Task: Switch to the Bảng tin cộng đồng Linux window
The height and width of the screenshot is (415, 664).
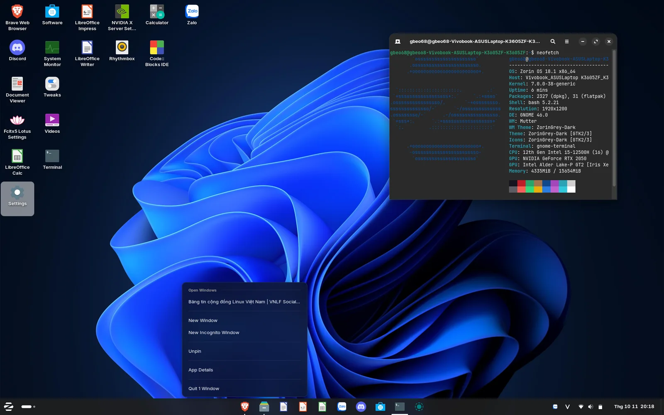Action: point(244,302)
